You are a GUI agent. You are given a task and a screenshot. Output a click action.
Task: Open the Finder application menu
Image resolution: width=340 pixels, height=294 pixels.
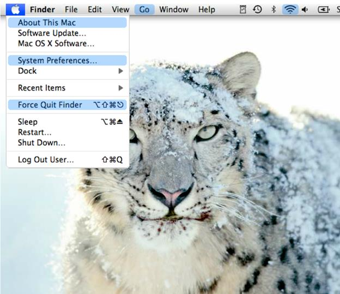42,9
